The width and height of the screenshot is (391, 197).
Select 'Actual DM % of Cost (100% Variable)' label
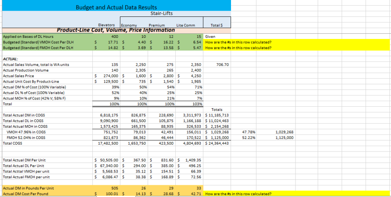click(x=34, y=87)
